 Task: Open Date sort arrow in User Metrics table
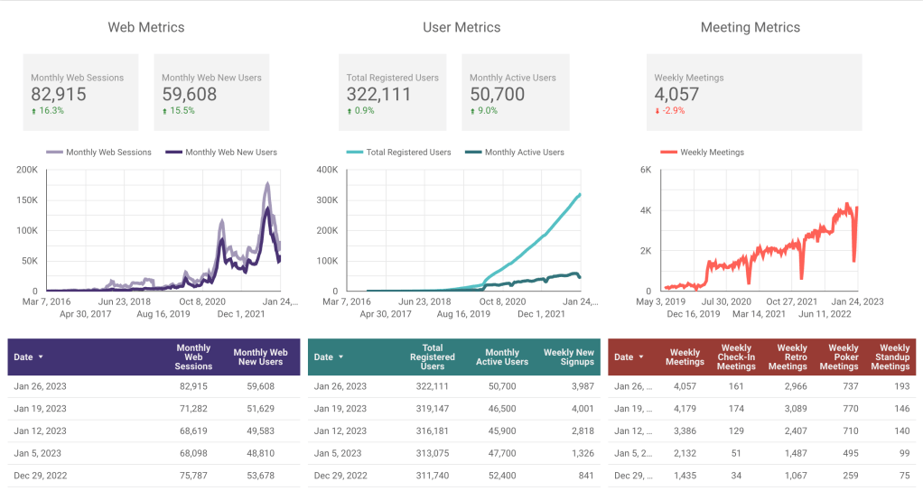click(x=341, y=357)
